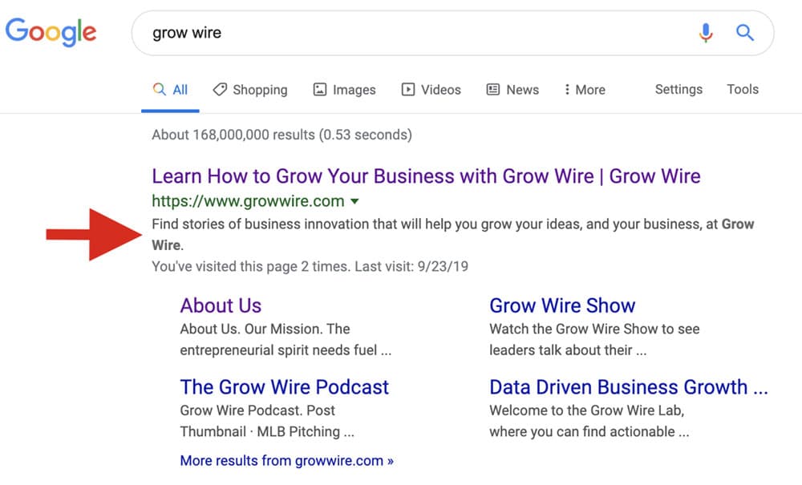Expand dropdown arrow next to growwire.com URL
802x485 pixels.
point(354,201)
